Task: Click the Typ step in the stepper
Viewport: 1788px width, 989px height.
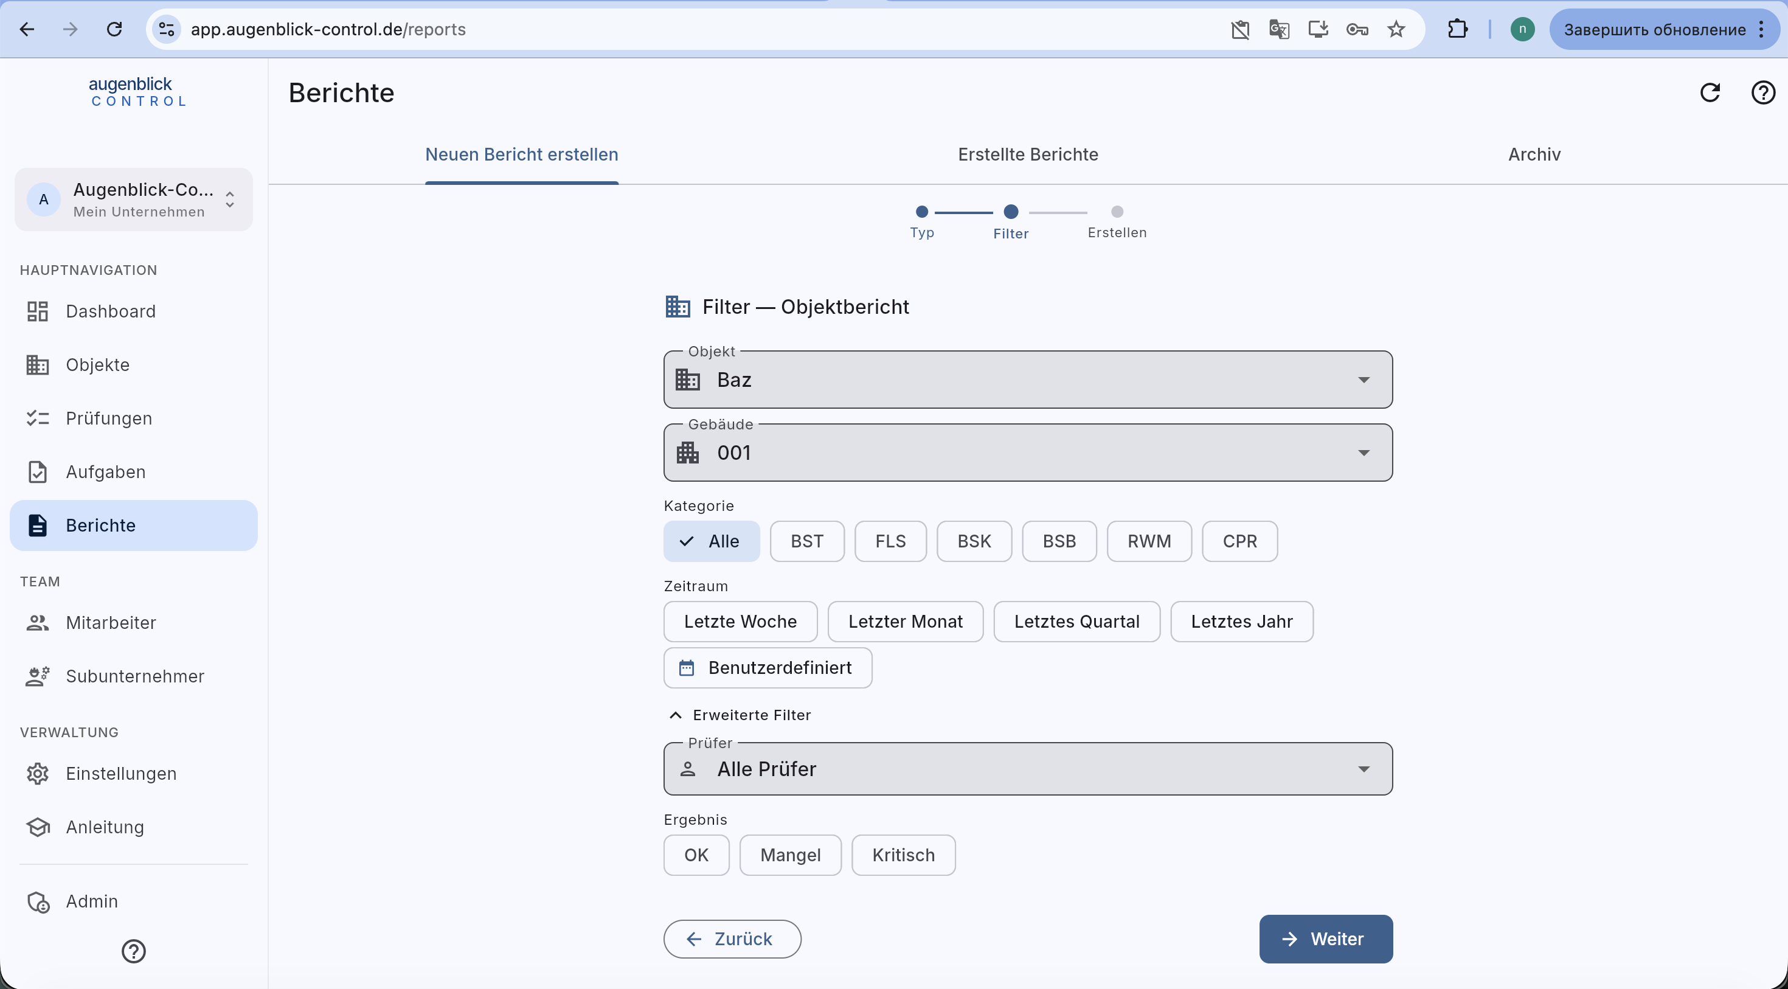Action: [922, 222]
